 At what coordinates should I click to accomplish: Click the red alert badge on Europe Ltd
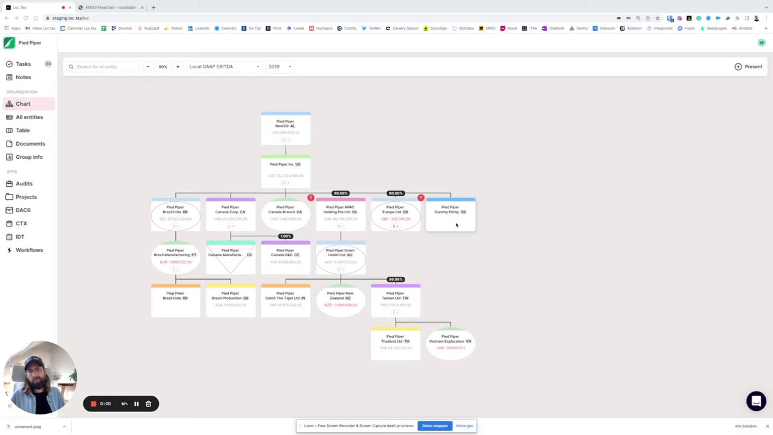(421, 198)
